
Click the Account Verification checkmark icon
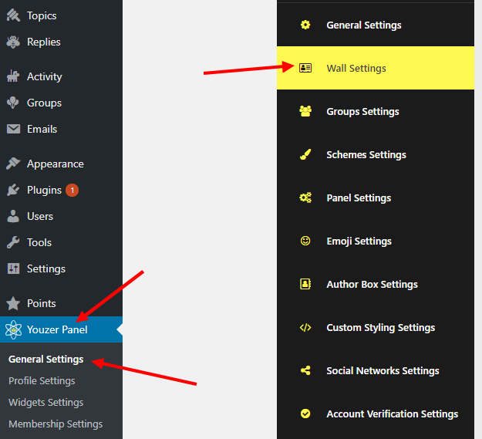305,414
